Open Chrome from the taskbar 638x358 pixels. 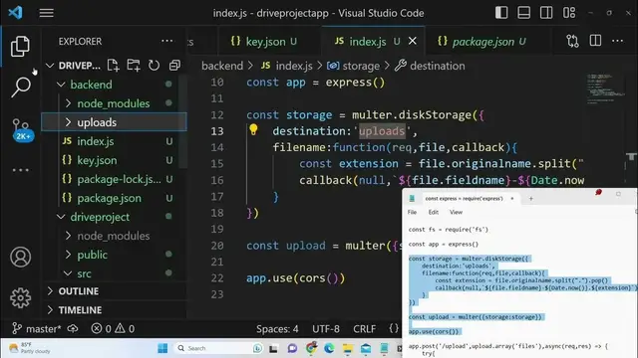tap(311, 348)
